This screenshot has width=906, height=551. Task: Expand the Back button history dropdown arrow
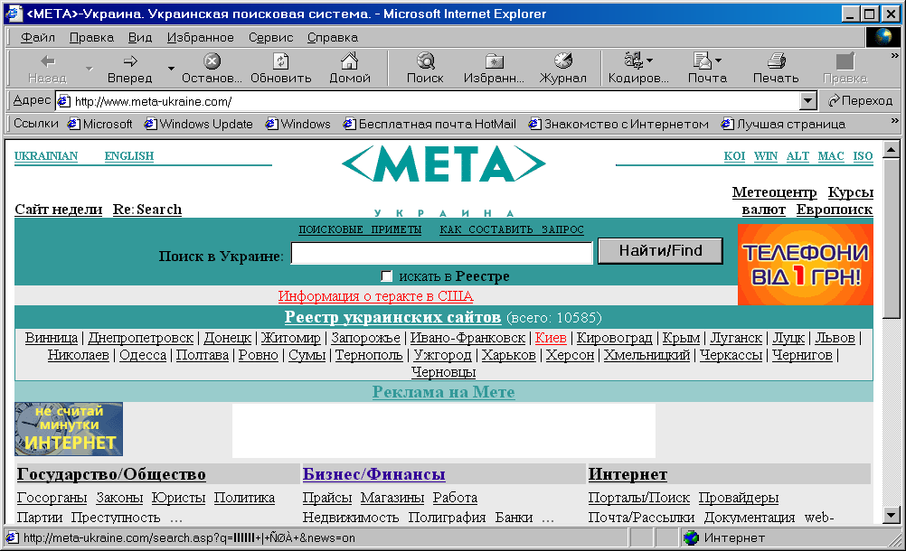89,69
